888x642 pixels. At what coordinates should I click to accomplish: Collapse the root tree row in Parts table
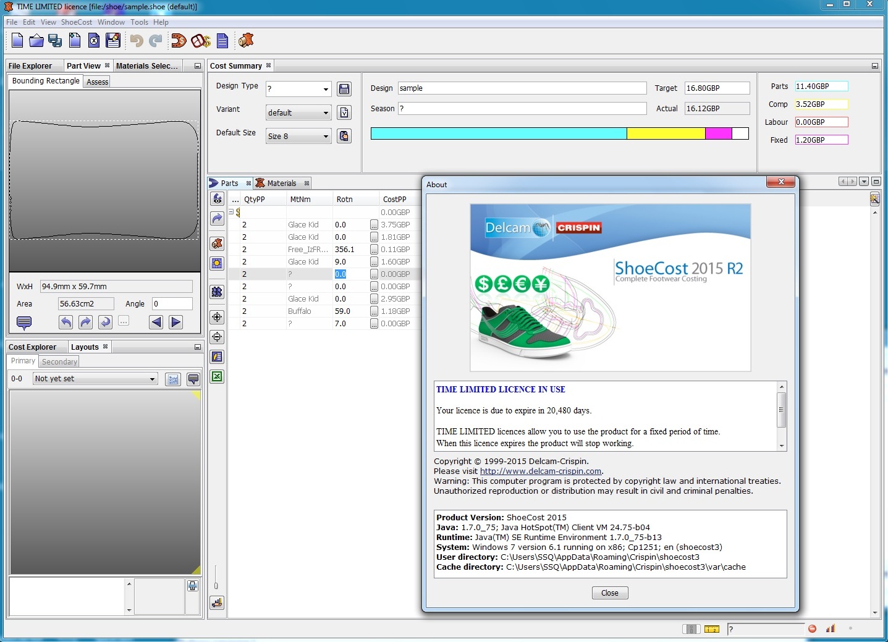(231, 212)
